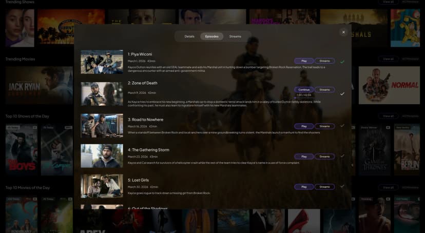Switch to the Details tab
This screenshot has width=425, height=233.
click(x=189, y=36)
